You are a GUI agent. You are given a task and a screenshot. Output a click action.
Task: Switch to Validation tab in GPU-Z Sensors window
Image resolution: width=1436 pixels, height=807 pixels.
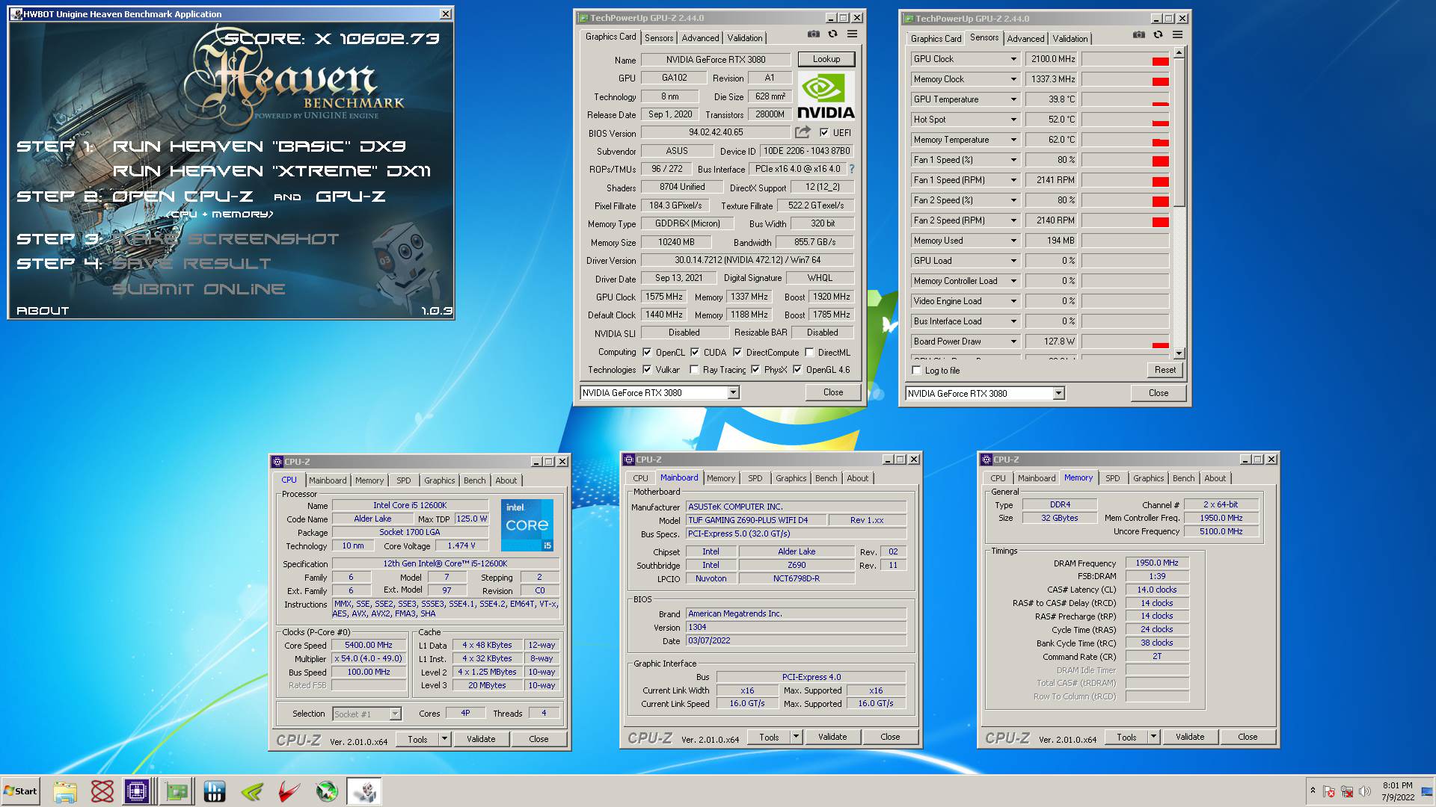pyautogui.click(x=1070, y=39)
